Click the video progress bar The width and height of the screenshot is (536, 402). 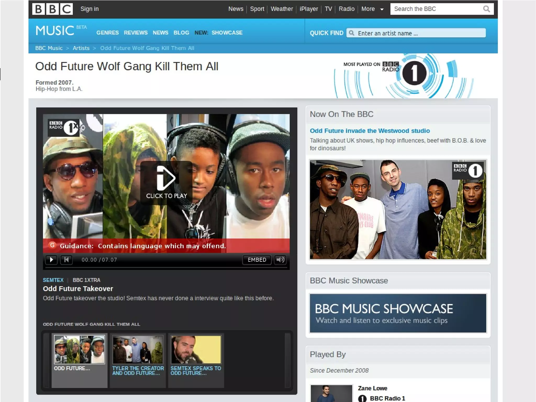click(x=166, y=268)
